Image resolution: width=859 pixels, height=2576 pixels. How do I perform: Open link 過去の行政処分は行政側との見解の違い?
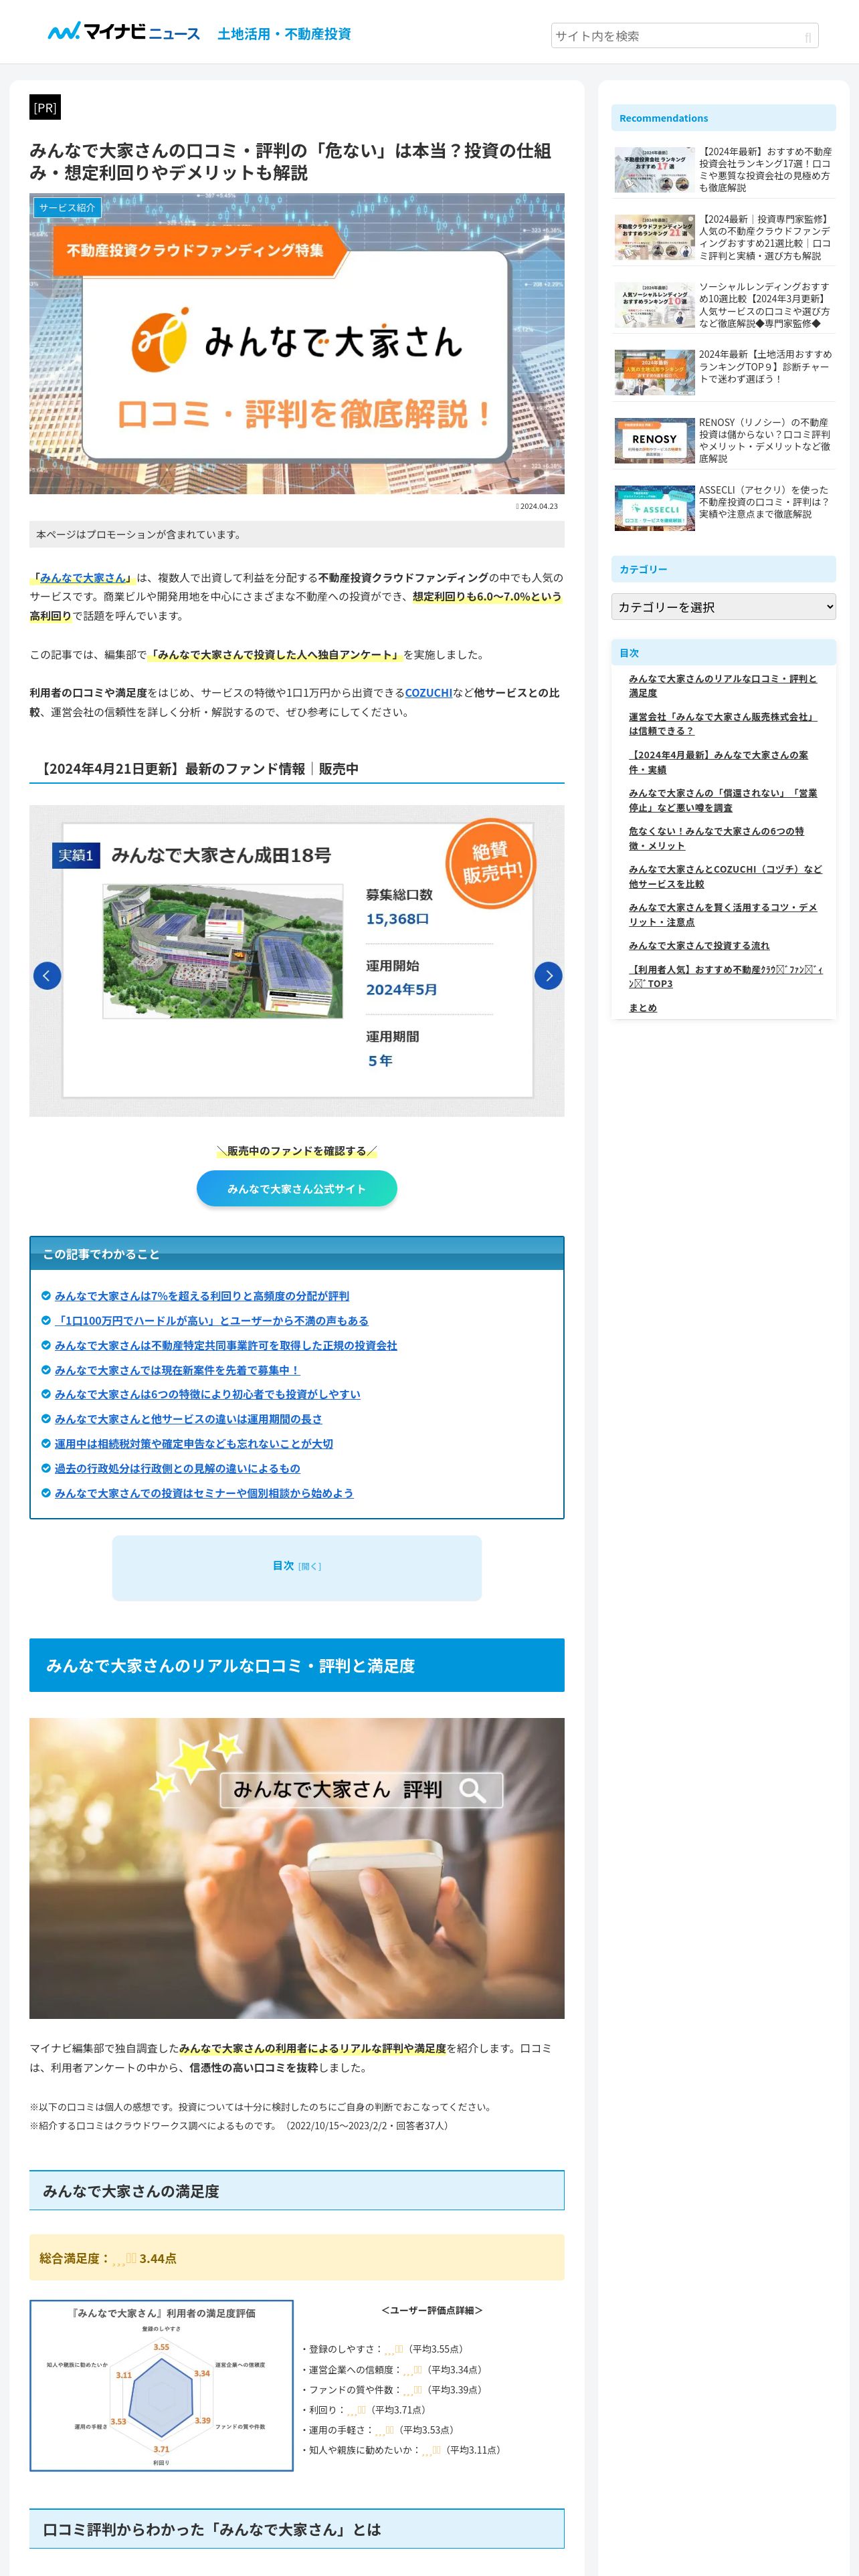(177, 1469)
